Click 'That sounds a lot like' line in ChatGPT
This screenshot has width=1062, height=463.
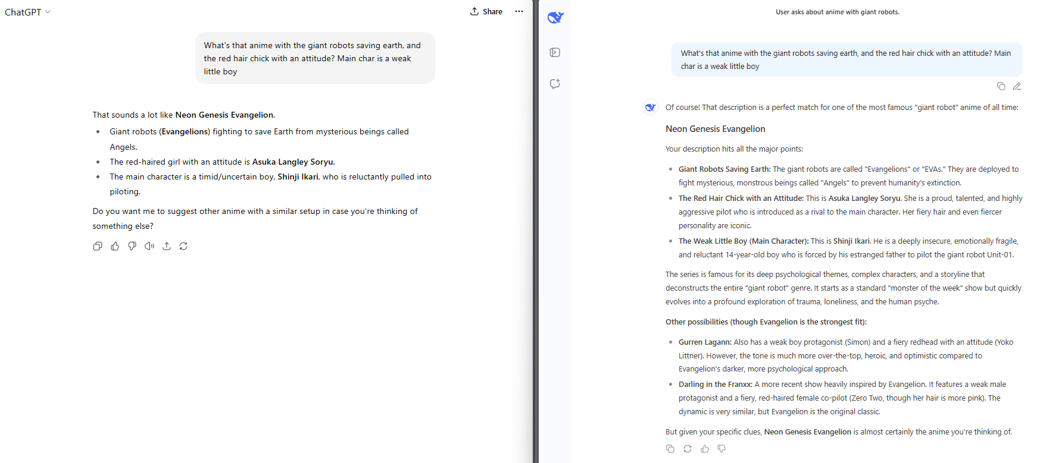[183, 115]
